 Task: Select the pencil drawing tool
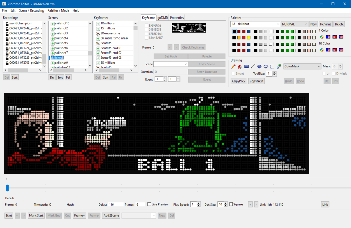pyautogui.click(x=233, y=66)
